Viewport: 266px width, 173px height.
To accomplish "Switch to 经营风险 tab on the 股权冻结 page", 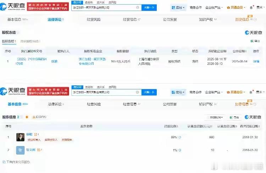I will click(94, 19).
